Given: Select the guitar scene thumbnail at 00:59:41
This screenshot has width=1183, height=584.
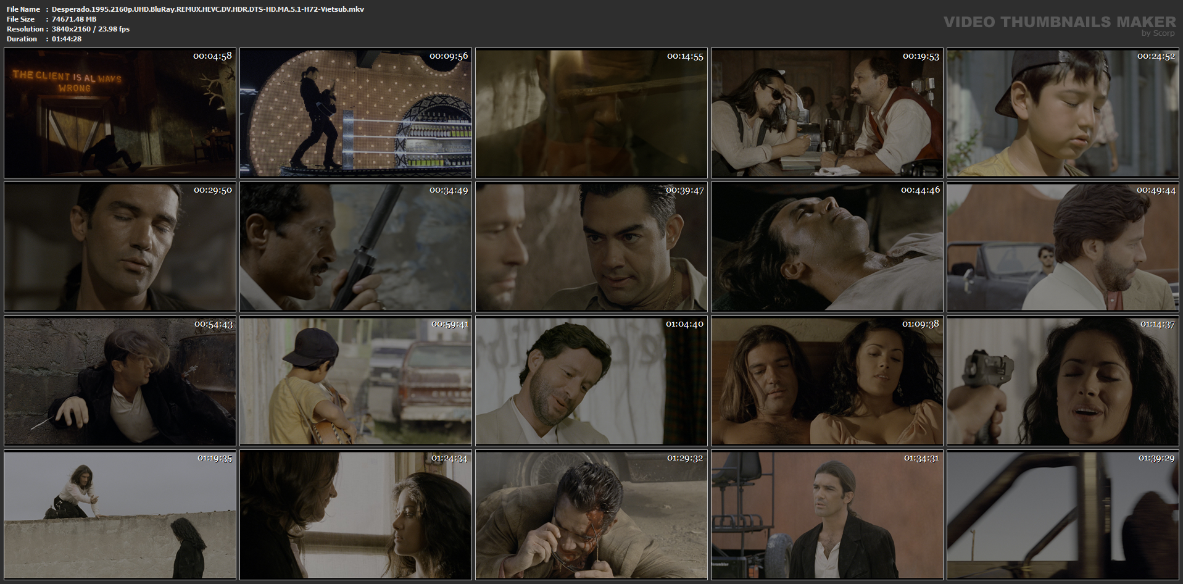Looking at the screenshot, I should pos(355,381).
